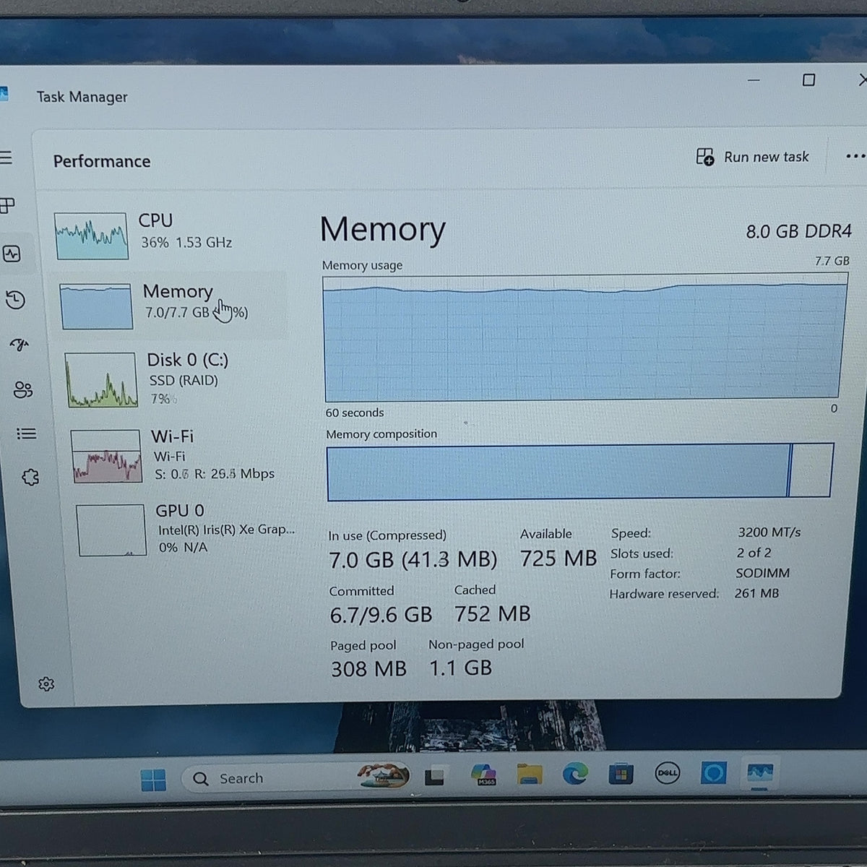Click the Memory usage graph
867x867 pixels.
[585, 338]
